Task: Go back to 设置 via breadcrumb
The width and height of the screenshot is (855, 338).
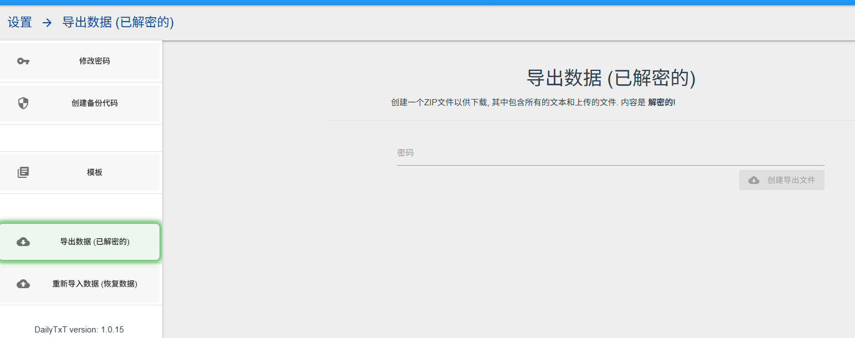Action: click(x=20, y=23)
